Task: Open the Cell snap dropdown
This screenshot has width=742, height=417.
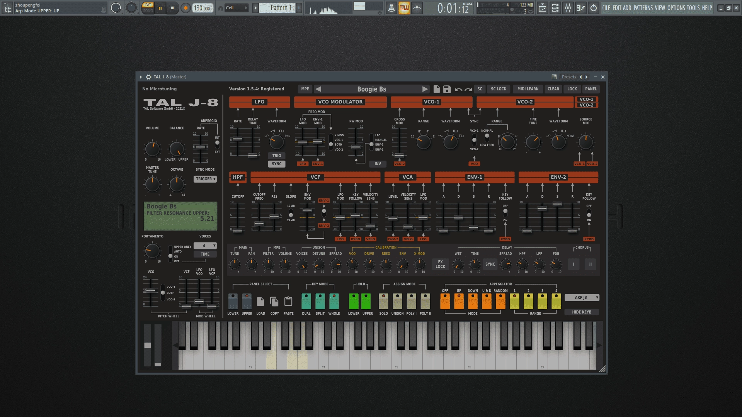Action: point(237,8)
